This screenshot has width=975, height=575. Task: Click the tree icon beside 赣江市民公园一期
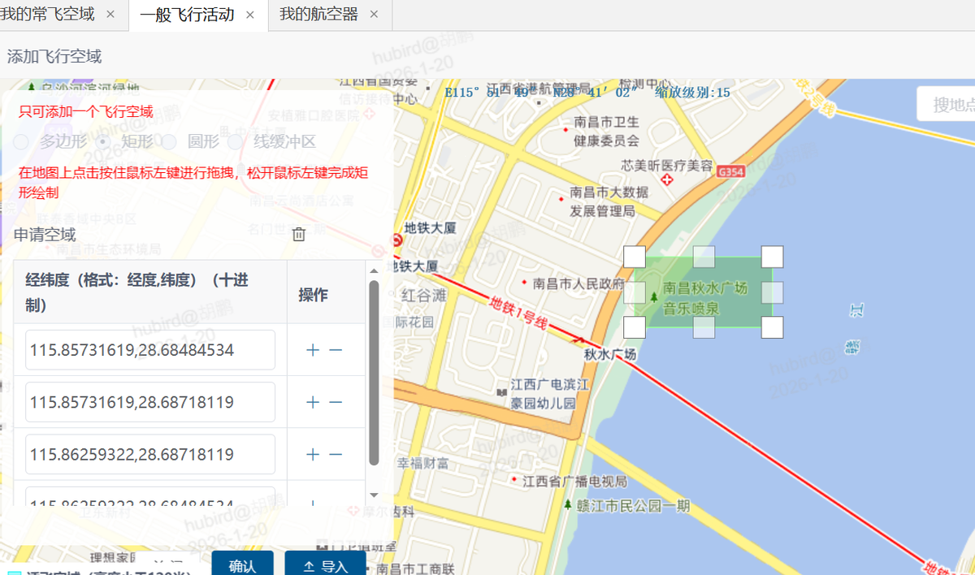point(567,505)
